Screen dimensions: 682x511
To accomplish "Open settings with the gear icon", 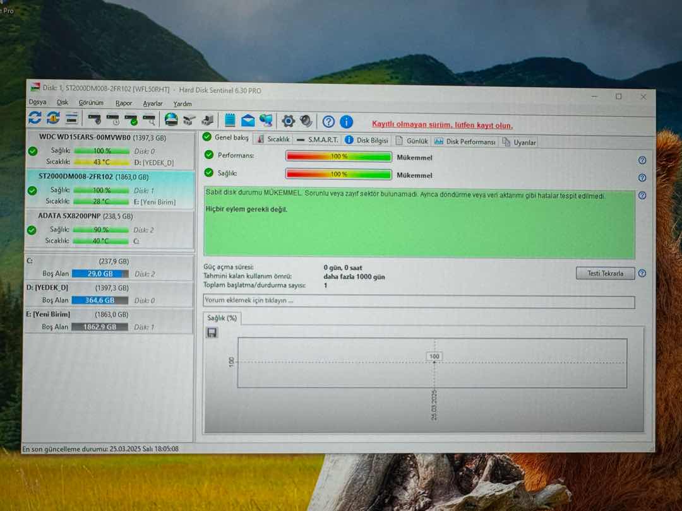I will point(288,120).
